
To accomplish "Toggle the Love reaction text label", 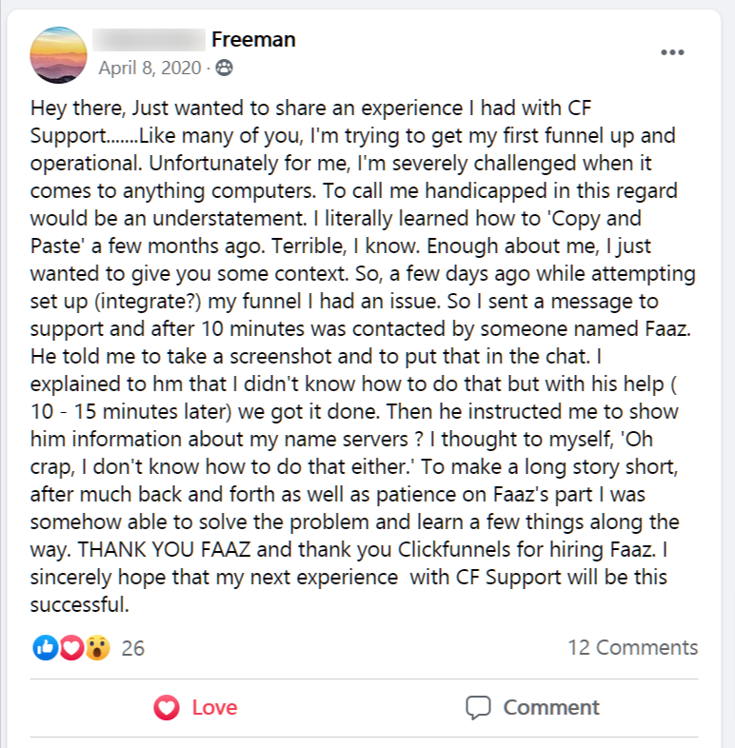I will [x=214, y=707].
